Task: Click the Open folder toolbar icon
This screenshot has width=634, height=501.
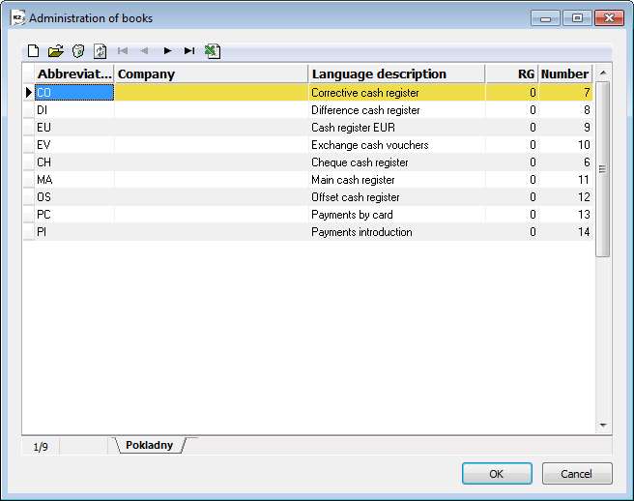Action: [56, 51]
